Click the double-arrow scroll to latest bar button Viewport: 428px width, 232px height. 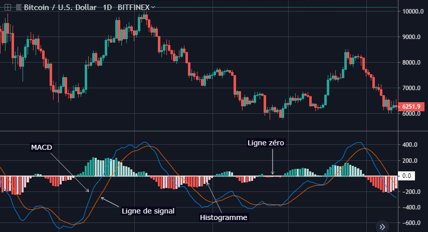[382, 226]
